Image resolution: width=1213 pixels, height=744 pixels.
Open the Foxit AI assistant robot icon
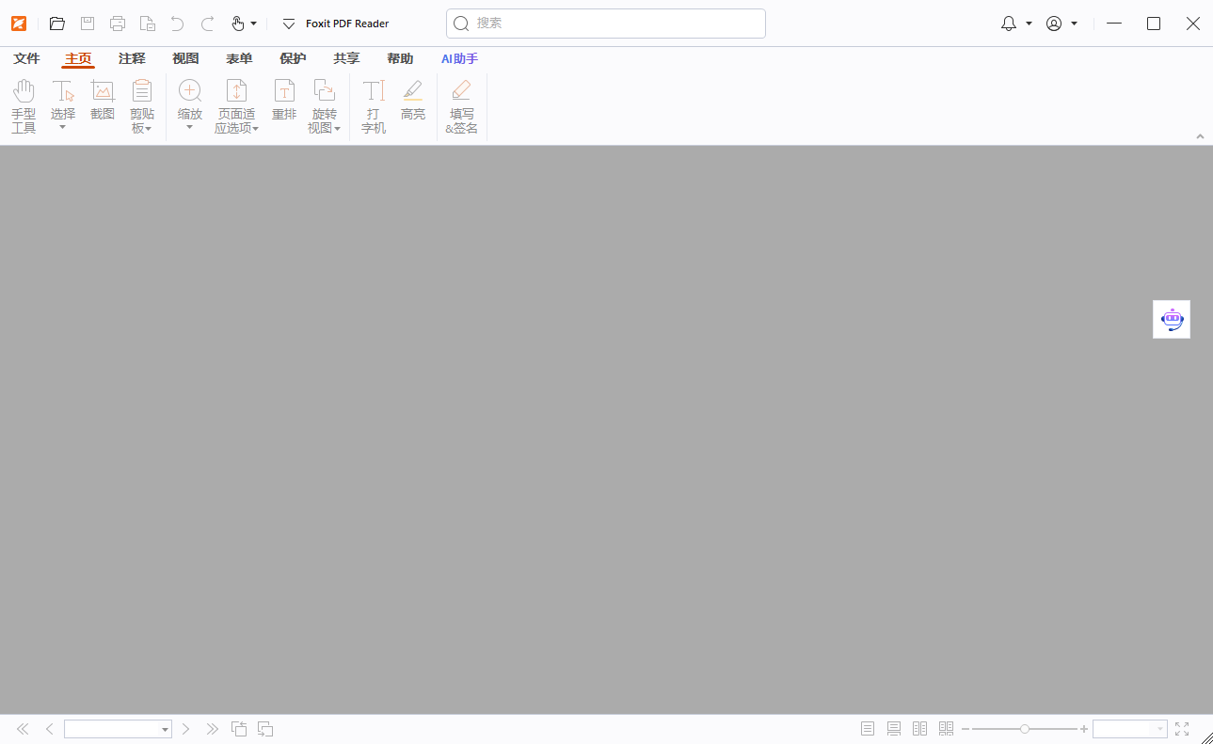tap(1171, 319)
